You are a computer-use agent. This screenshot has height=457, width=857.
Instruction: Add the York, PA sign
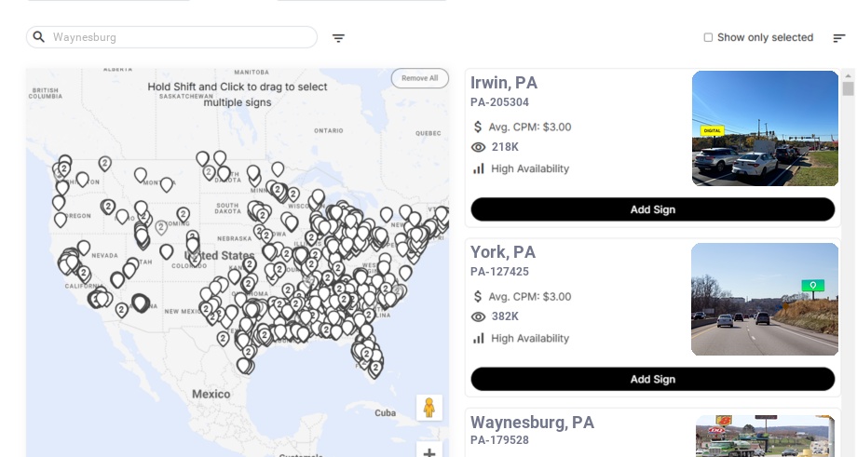(652, 379)
